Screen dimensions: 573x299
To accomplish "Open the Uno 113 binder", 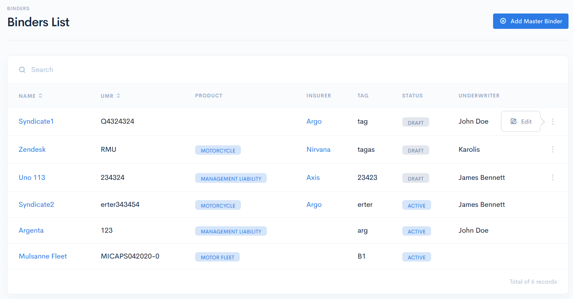I will [32, 178].
